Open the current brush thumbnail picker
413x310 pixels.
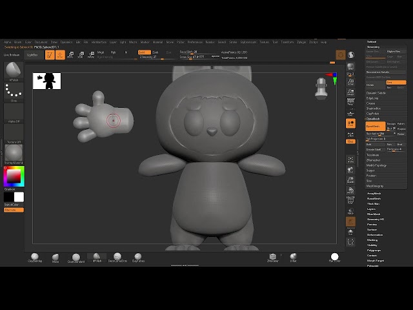(x=14, y=70)
